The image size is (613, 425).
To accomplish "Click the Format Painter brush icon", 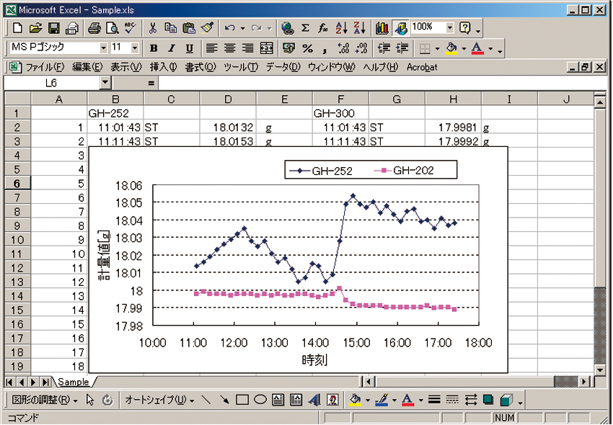I will (x=207, y=28).
